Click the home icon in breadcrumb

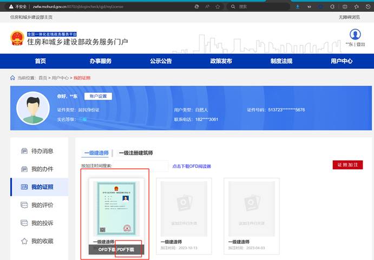(x=13, y=78)
